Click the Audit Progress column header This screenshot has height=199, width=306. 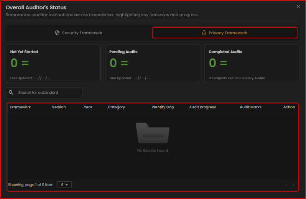(202, 107)
